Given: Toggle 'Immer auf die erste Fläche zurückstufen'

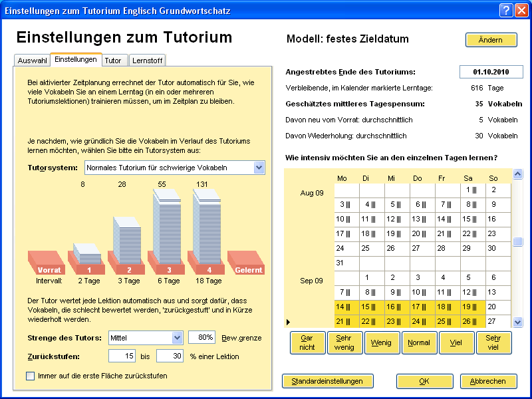Looking at the screenshot, I should [30, 376].
